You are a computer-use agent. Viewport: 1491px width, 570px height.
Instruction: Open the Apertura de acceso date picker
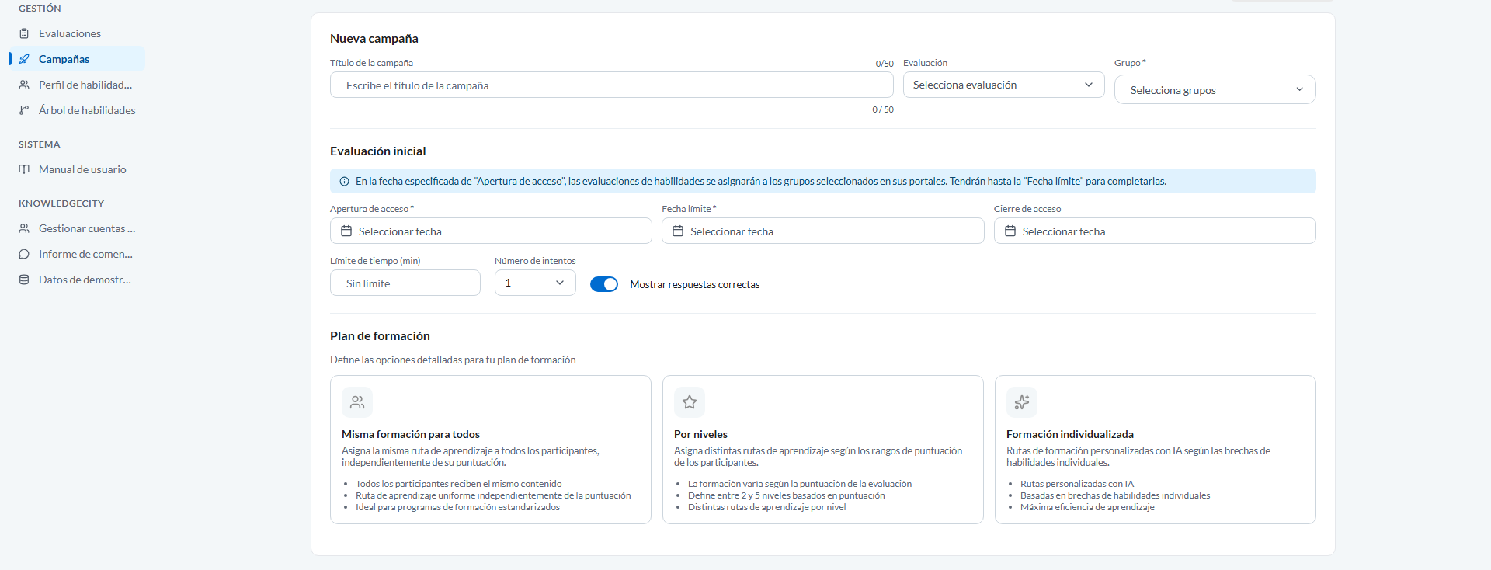(491, 231)
